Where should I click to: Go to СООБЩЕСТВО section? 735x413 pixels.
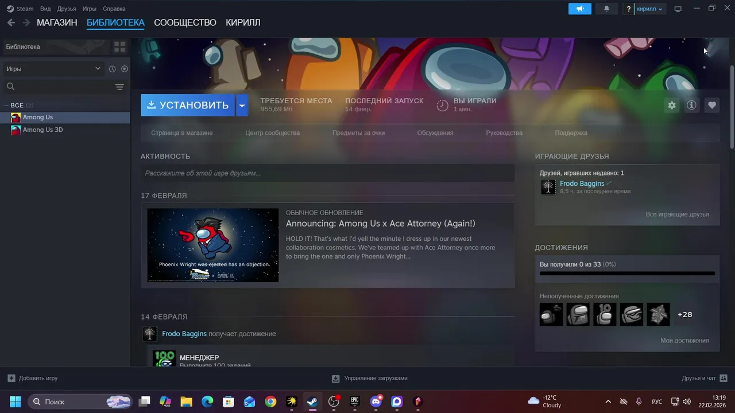click(x=185, y=22)
